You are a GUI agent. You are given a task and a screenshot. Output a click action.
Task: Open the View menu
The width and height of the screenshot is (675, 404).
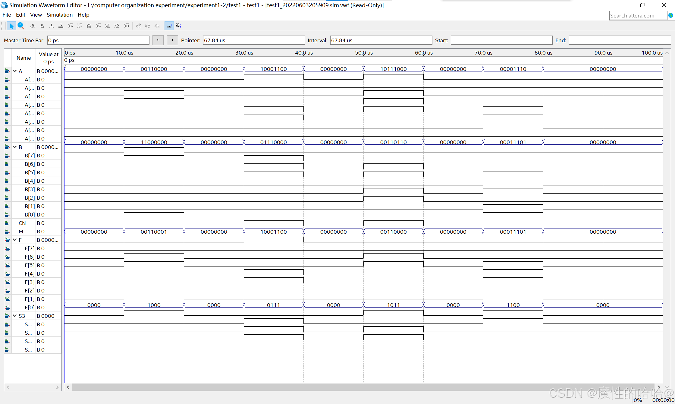(36, 15)
